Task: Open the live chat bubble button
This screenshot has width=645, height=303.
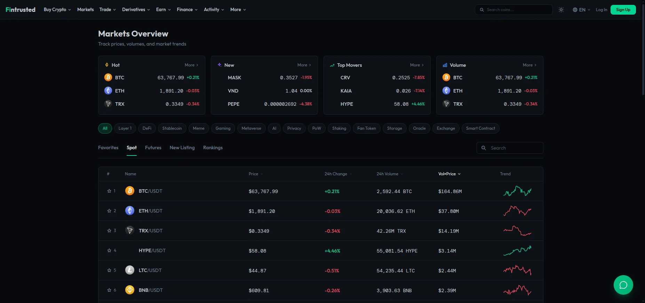Action: click(x=623, y=285)
